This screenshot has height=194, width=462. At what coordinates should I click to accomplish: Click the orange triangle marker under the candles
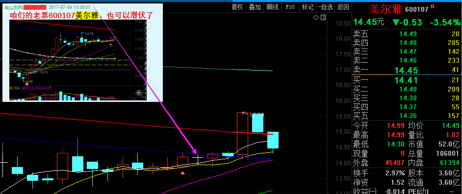182,173
